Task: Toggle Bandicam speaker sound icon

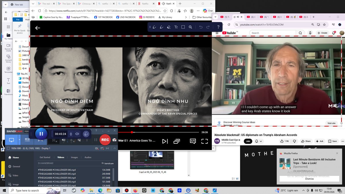Action: click(x=64, y=140)
